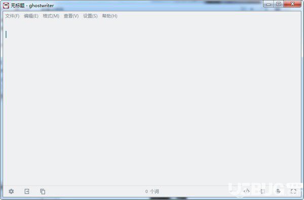Toggle the HTML preview code icon
The width and height of the screenshot is (304, 200).
(247, 191)
